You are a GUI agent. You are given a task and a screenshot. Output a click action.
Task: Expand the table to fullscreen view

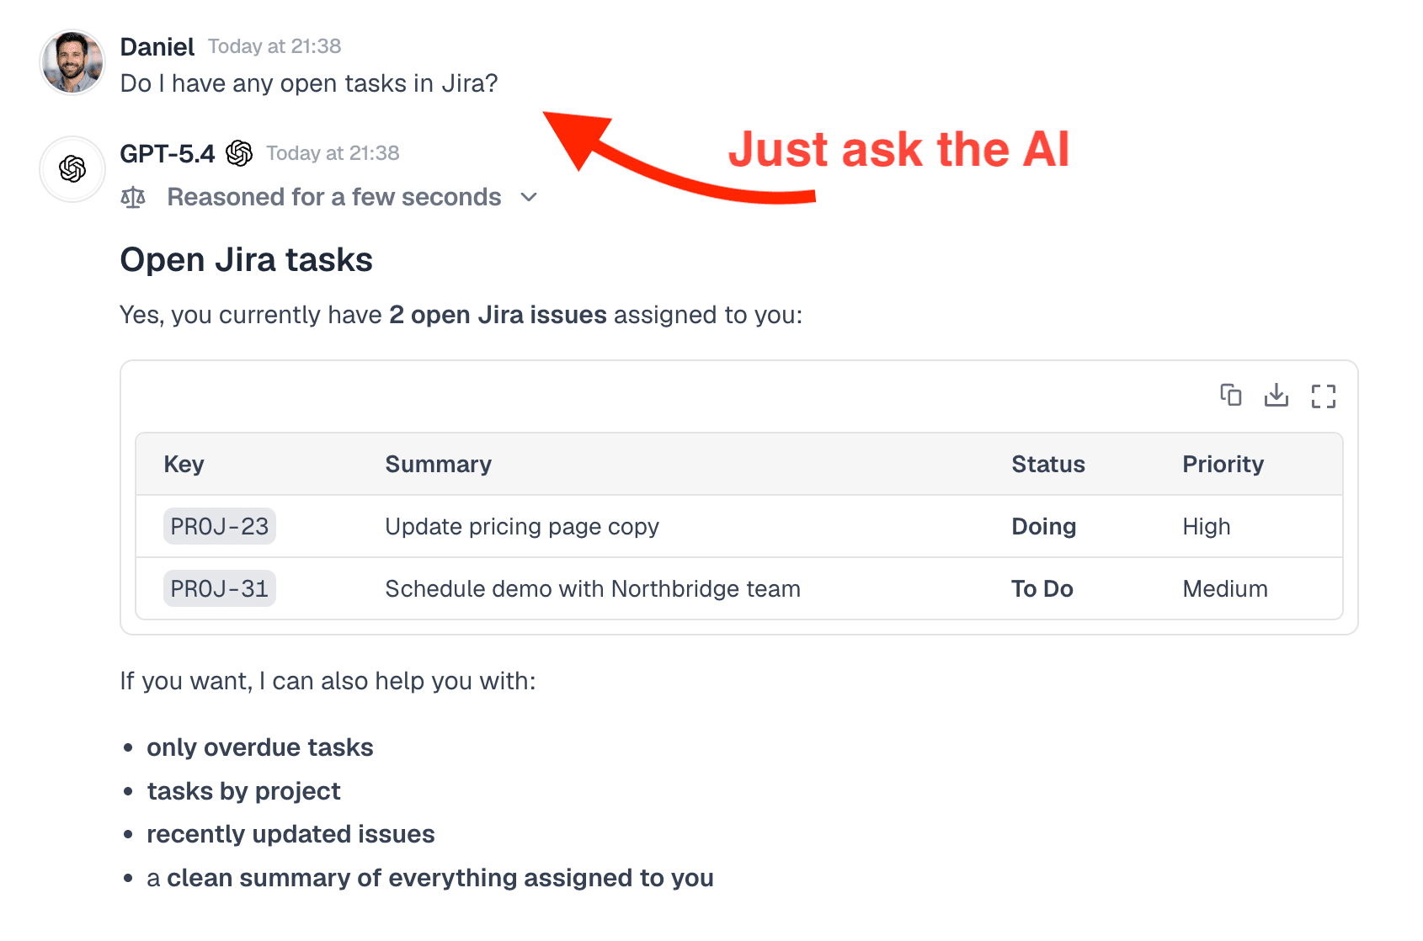1324,396
